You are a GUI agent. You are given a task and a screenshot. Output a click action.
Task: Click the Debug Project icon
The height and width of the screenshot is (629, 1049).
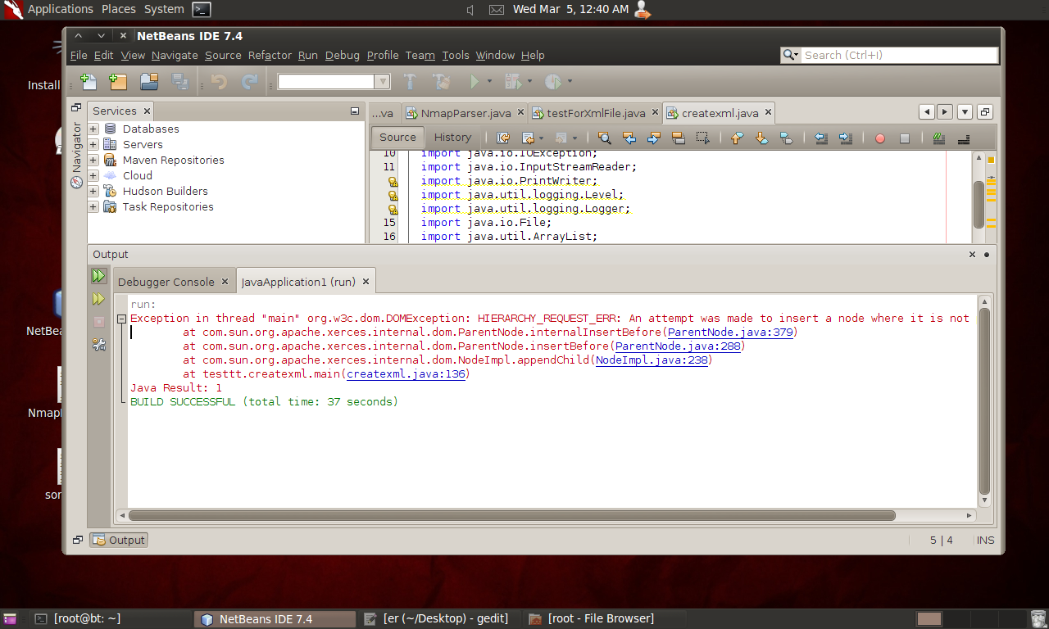tap(513, 81)
